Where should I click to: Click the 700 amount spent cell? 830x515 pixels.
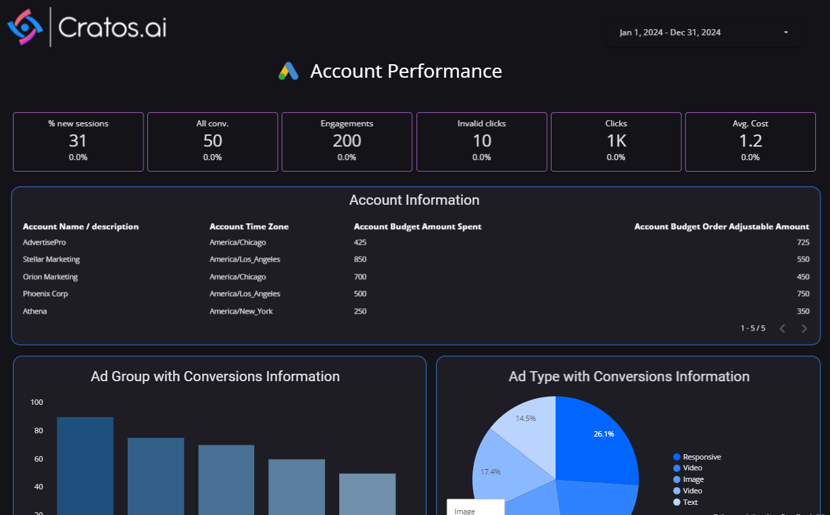click(x=360, y=277)
